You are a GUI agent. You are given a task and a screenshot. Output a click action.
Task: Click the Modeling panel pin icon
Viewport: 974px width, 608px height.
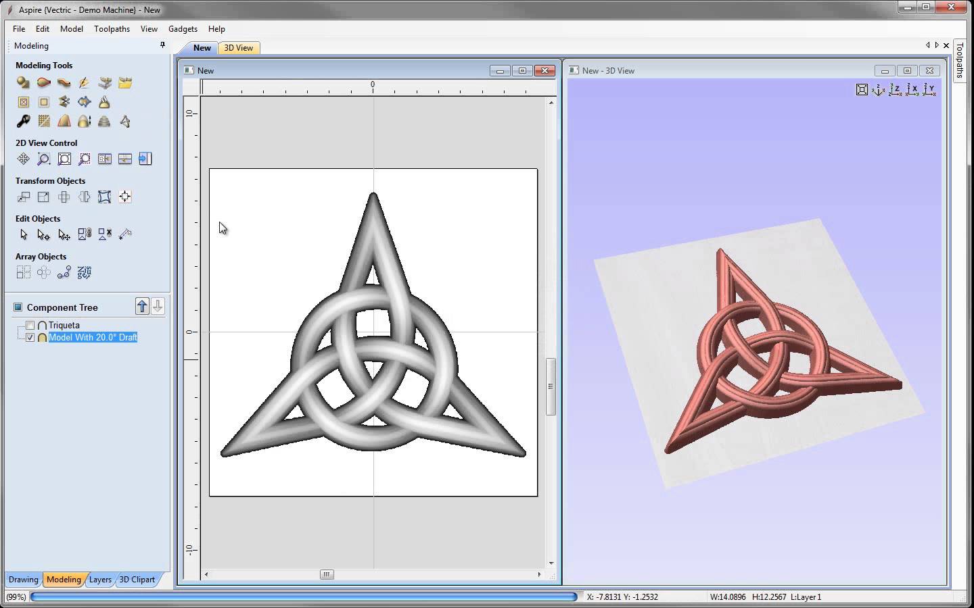click(162, 45)
